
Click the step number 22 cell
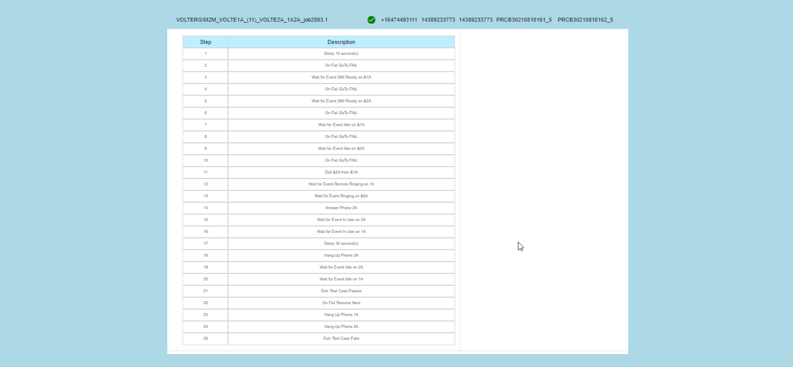pos(206,303)
